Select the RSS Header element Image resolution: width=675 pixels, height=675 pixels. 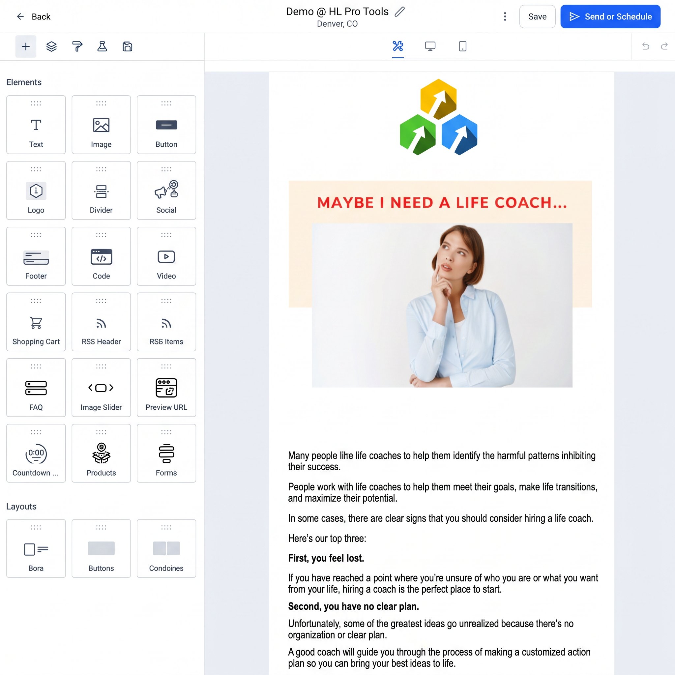click(101, 322)
